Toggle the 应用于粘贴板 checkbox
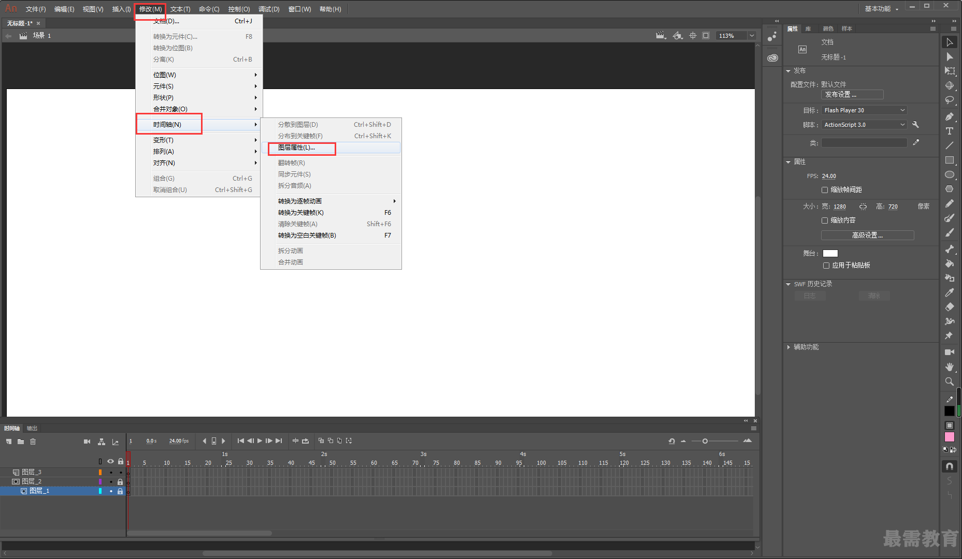 pos(826,266)
